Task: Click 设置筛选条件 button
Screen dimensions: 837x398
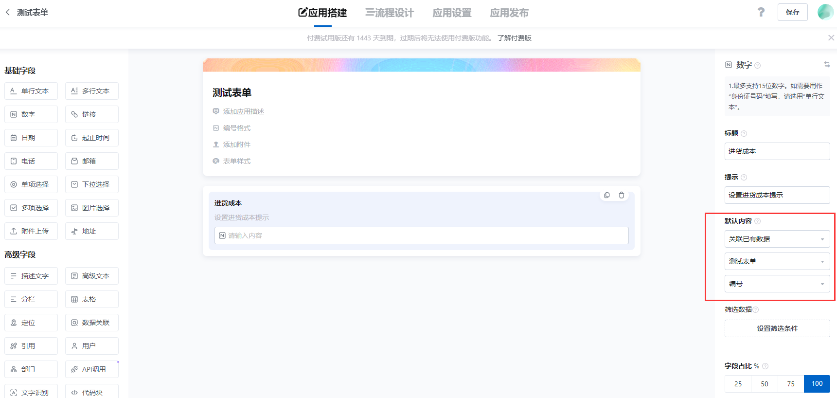Action: [777, 328]
